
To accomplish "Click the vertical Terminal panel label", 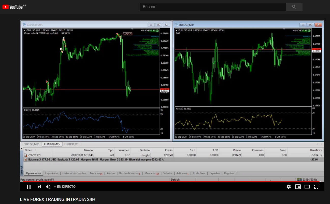I will (22, 171).
